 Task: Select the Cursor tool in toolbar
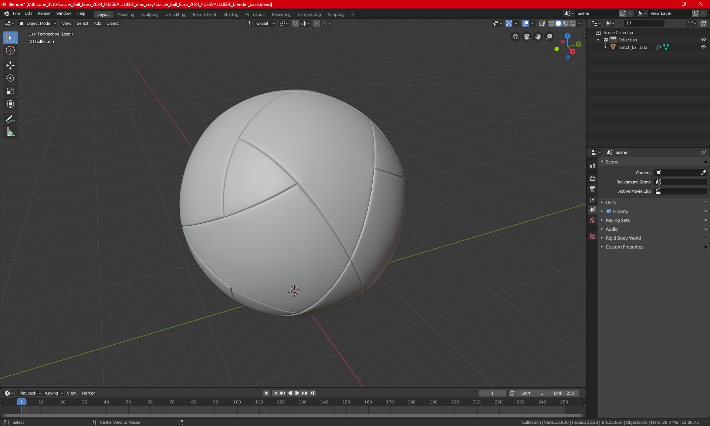click(10, 51)
